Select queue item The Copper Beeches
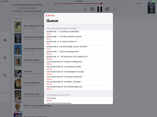Viewport: 157px width, 117px height. [78, 88]
